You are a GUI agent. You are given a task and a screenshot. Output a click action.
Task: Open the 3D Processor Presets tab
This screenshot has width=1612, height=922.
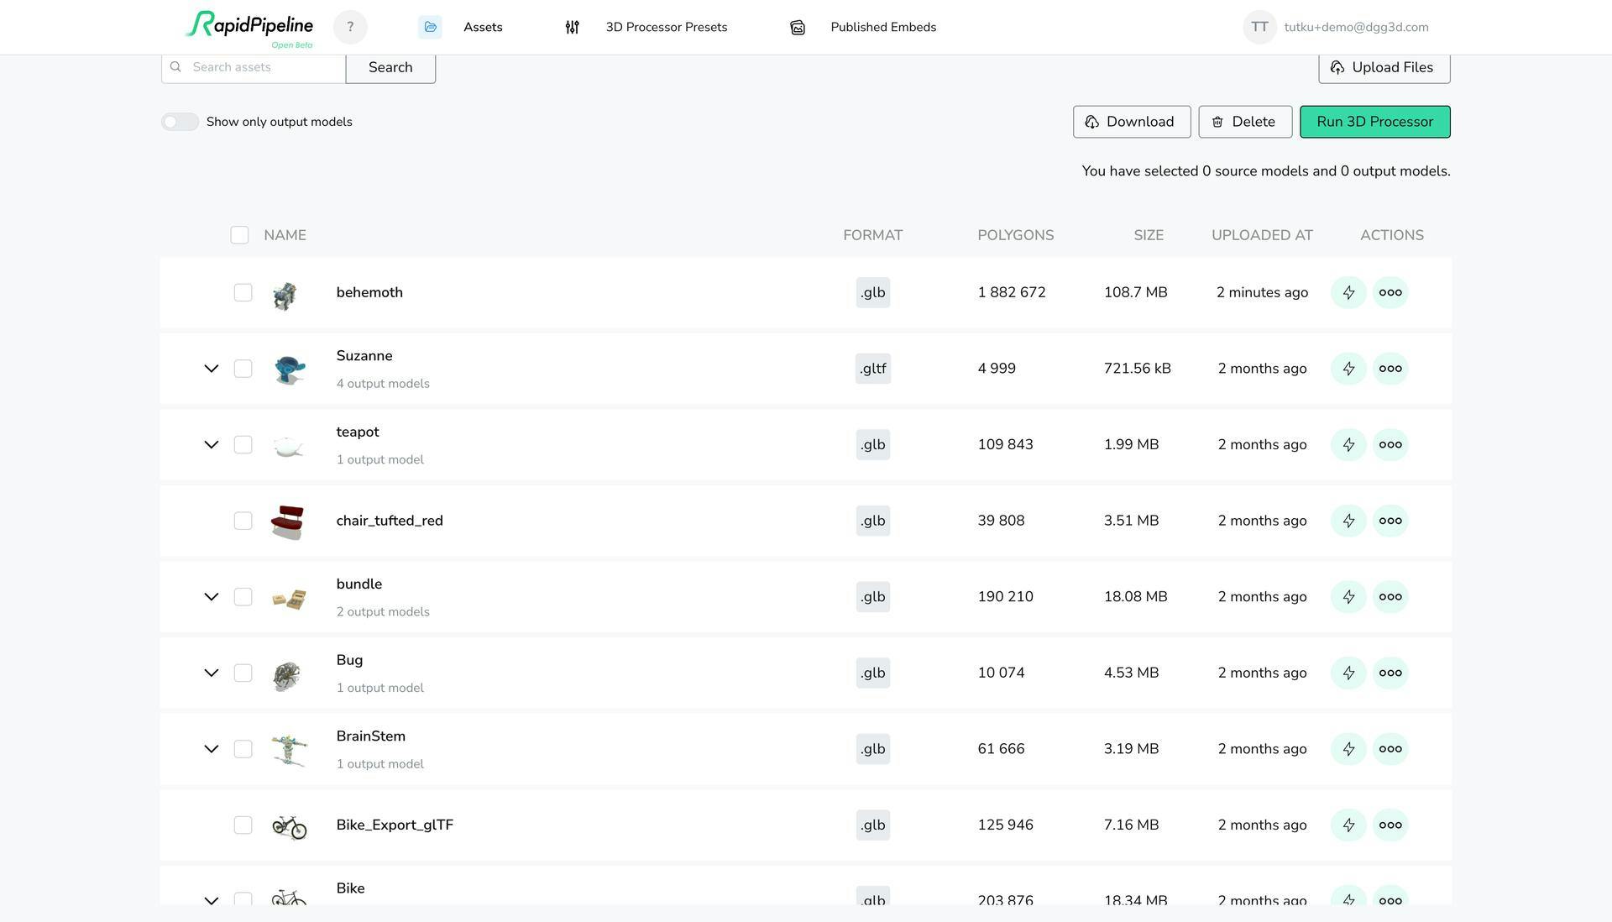[x=646, y=27]
